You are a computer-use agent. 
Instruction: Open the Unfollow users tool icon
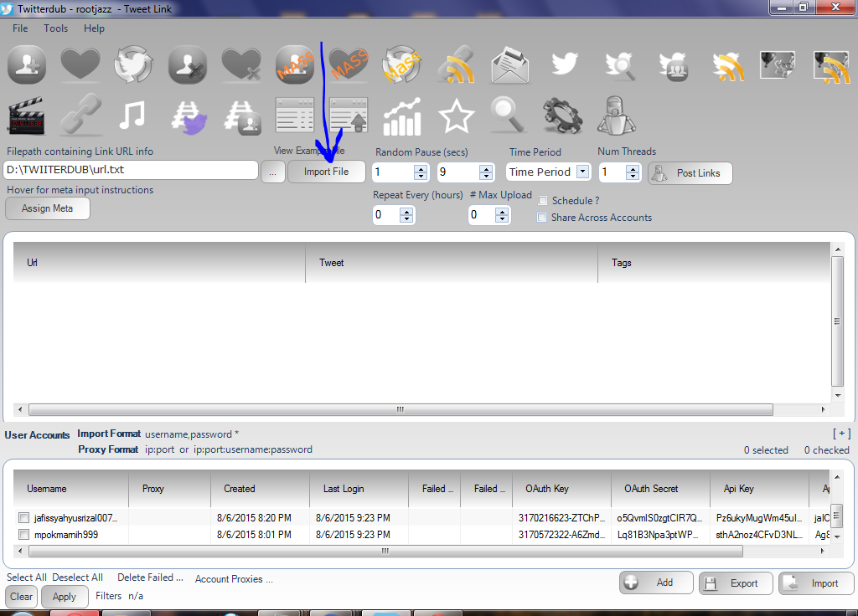click(x=188, y=65)
